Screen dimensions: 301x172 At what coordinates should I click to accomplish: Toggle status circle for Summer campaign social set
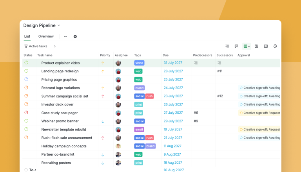coord(26,96)
